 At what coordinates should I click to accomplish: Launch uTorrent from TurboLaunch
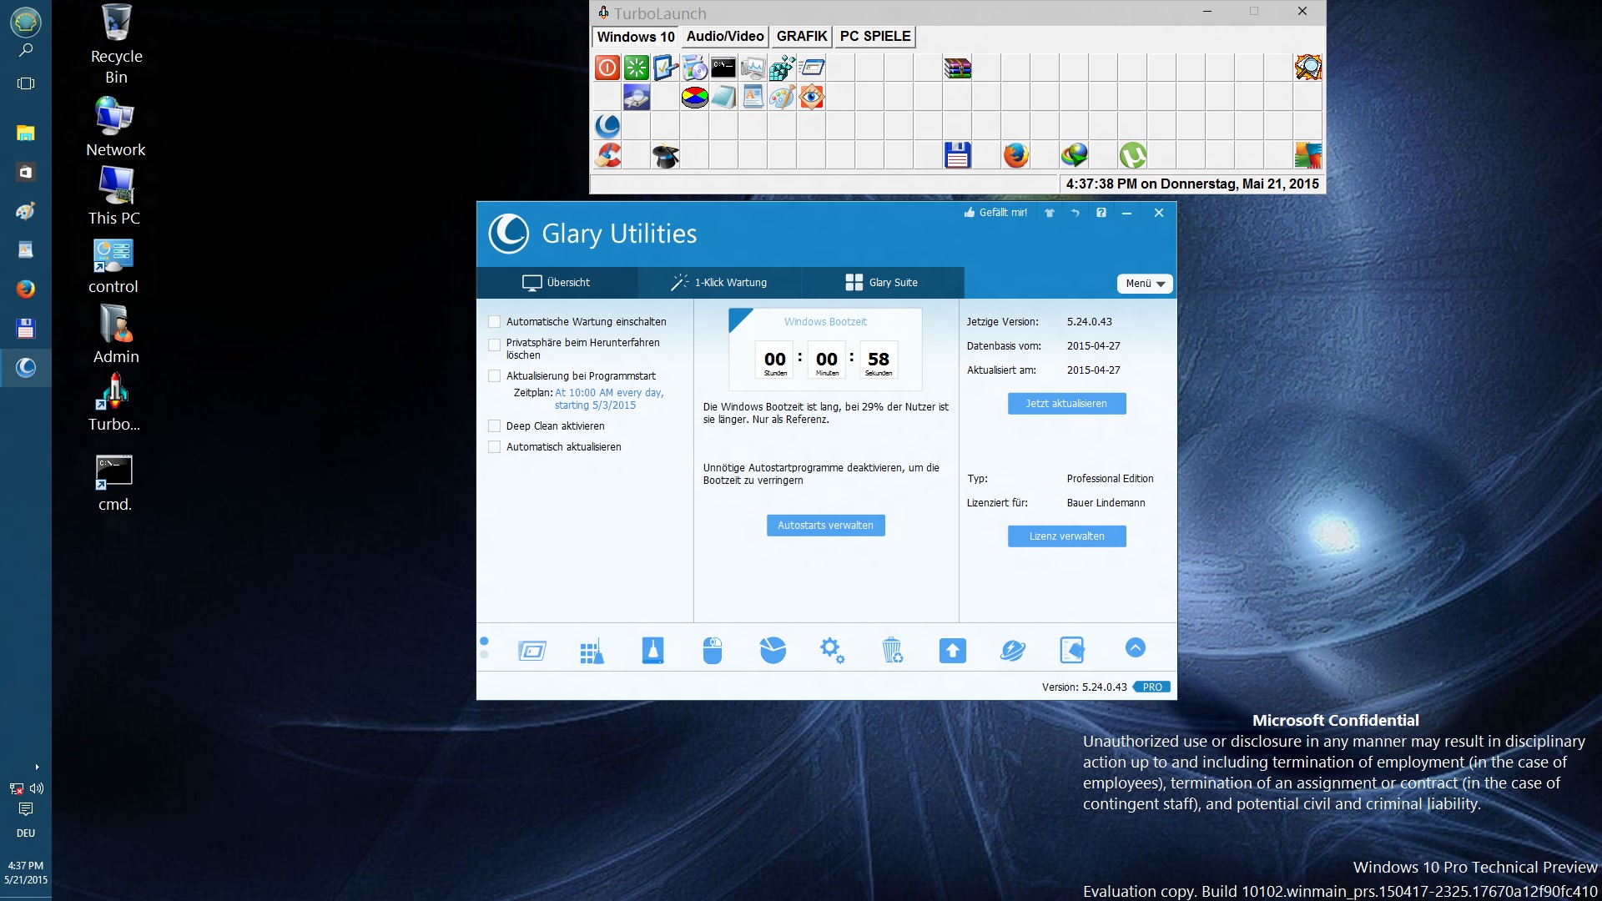[1132, 155]
